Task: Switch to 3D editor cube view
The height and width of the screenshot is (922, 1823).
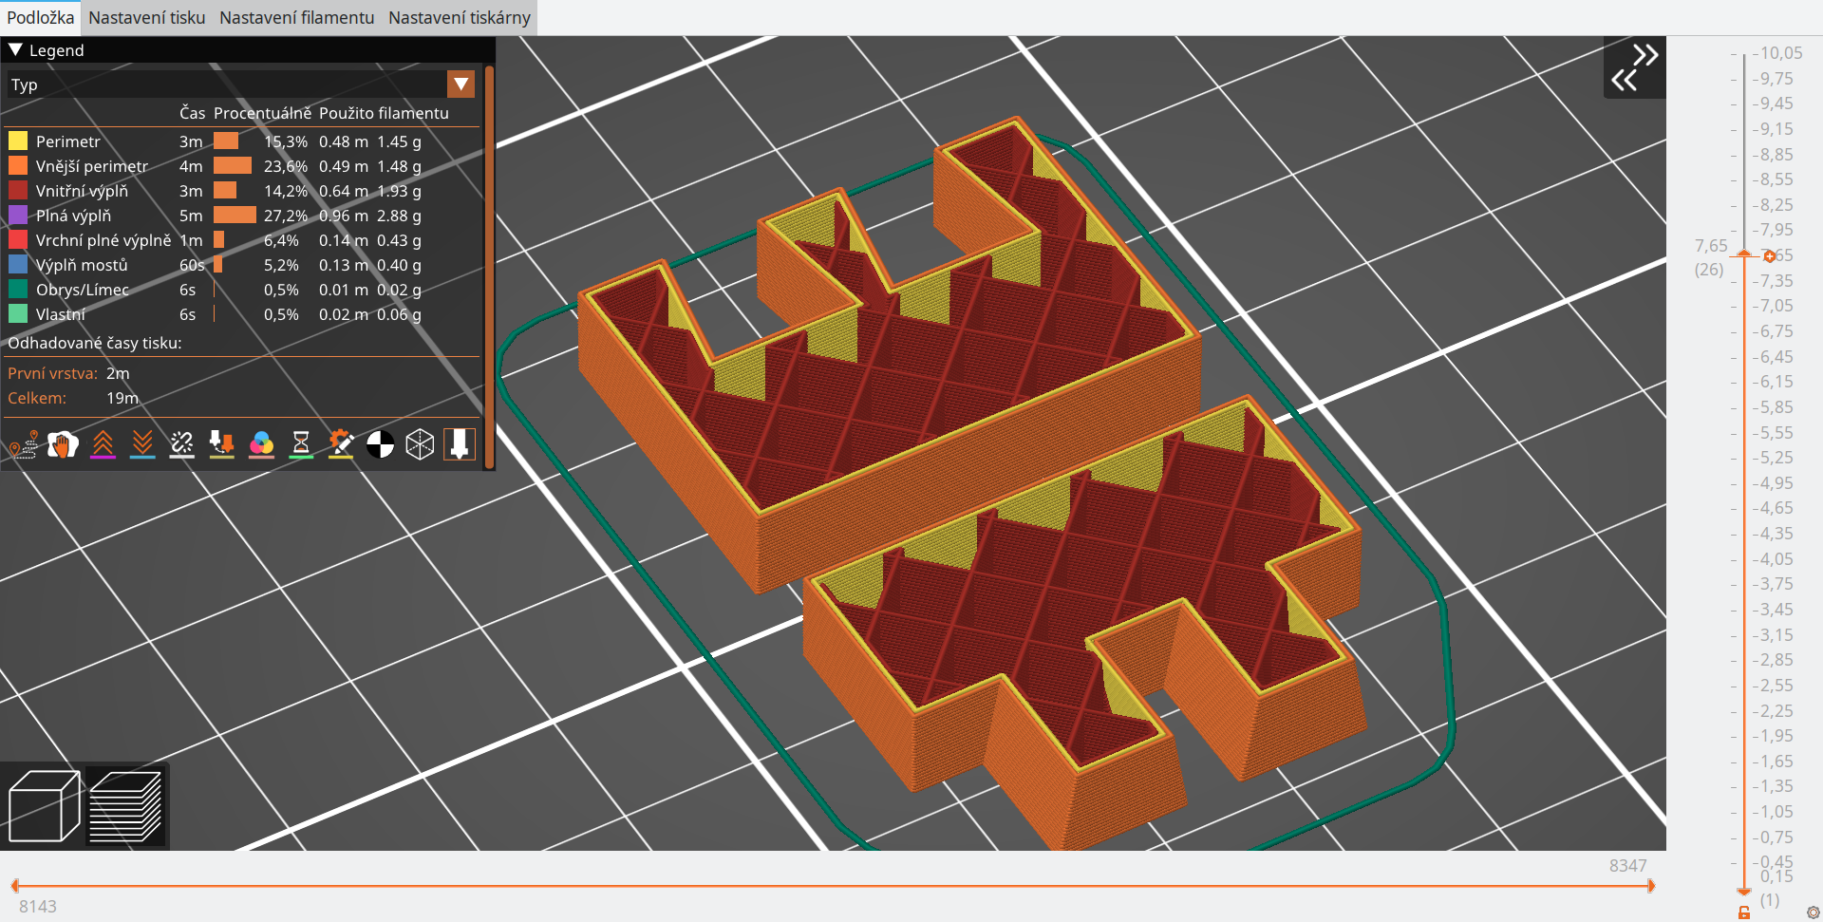Action: point(44,806)
